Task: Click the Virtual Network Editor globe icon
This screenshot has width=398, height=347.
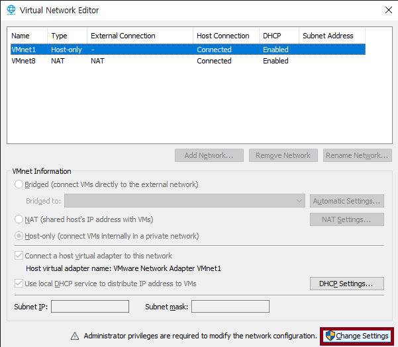Action: [11, 10]
